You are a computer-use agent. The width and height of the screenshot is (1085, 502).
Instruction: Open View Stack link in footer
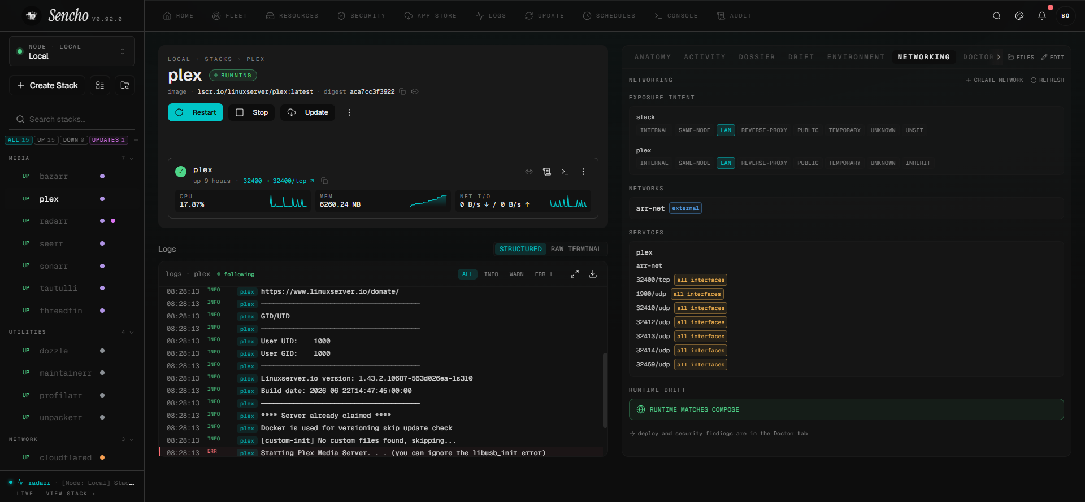[x=71, y=494]
